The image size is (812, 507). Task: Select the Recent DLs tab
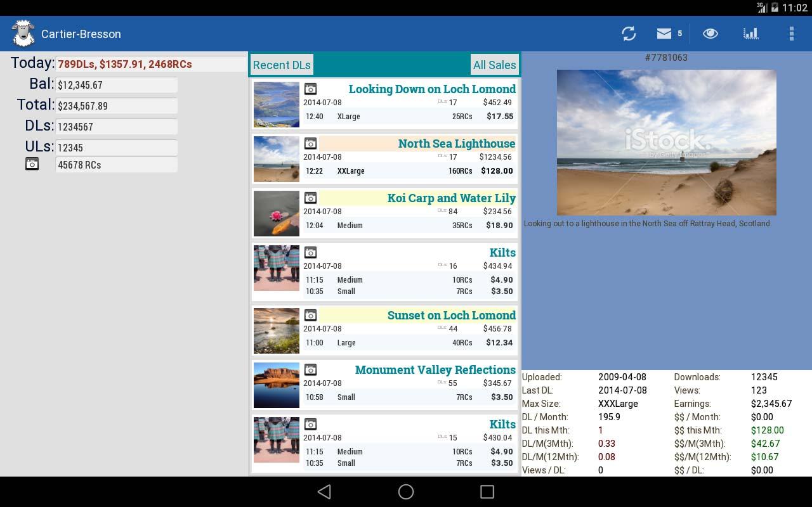coord(282,64)
